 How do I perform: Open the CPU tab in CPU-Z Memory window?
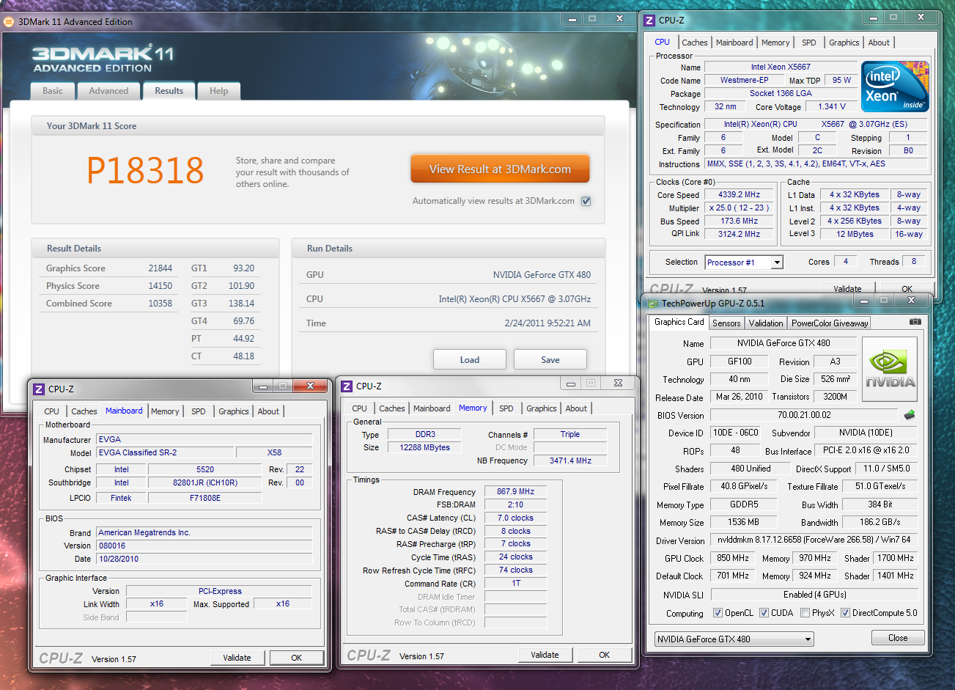click(359, 408)
